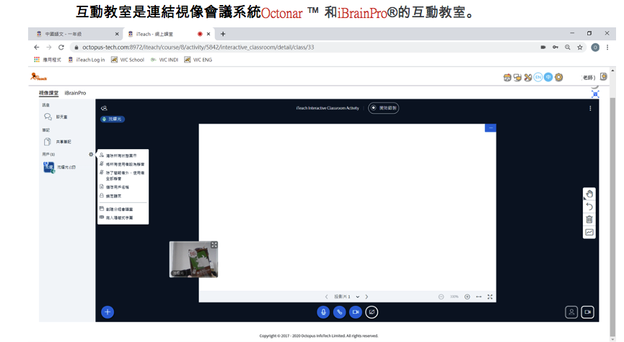The width and height of the screenshot is (624, 342).
Task: Switch language with the EN button
Action: coord(538,77)
